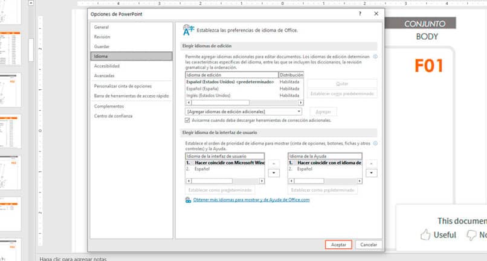Click the Useful thumbs-up icon
Viewport: 487px width, 261px height.
coord(425,235)
